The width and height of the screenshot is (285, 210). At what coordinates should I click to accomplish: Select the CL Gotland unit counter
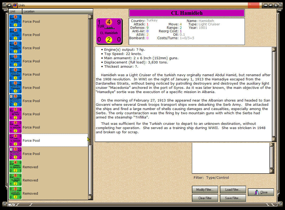16,61
